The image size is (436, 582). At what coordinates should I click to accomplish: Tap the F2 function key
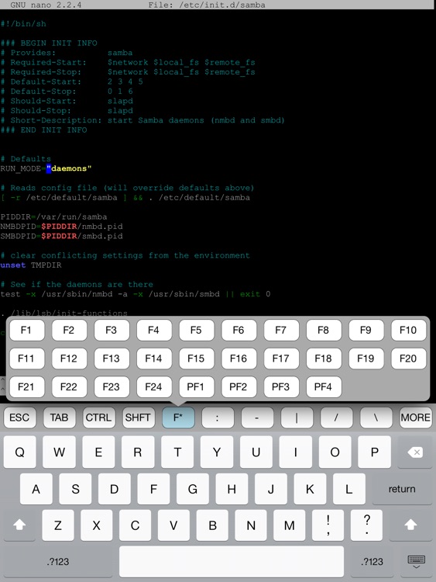pos(69,330)
